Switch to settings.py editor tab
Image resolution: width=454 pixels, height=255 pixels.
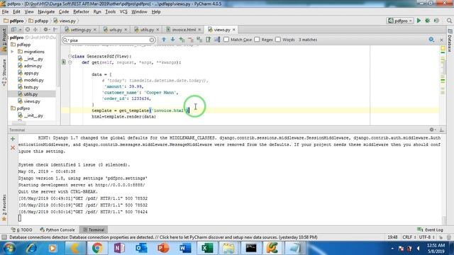pyautogui.click(x=80, y=30)
